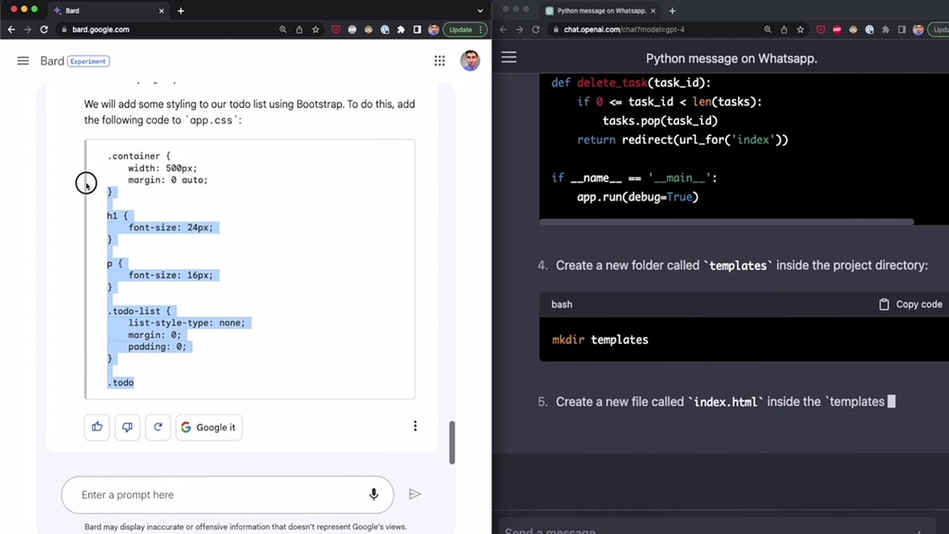Viewport: 949px width, 534px height.
Task: Bookmark bard.google.com with the star icon
Action: (x=316, y=30)
